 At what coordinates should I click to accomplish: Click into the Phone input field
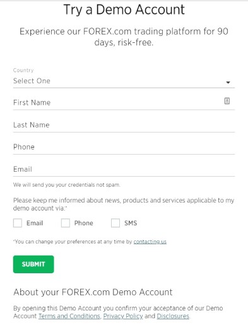124,147
